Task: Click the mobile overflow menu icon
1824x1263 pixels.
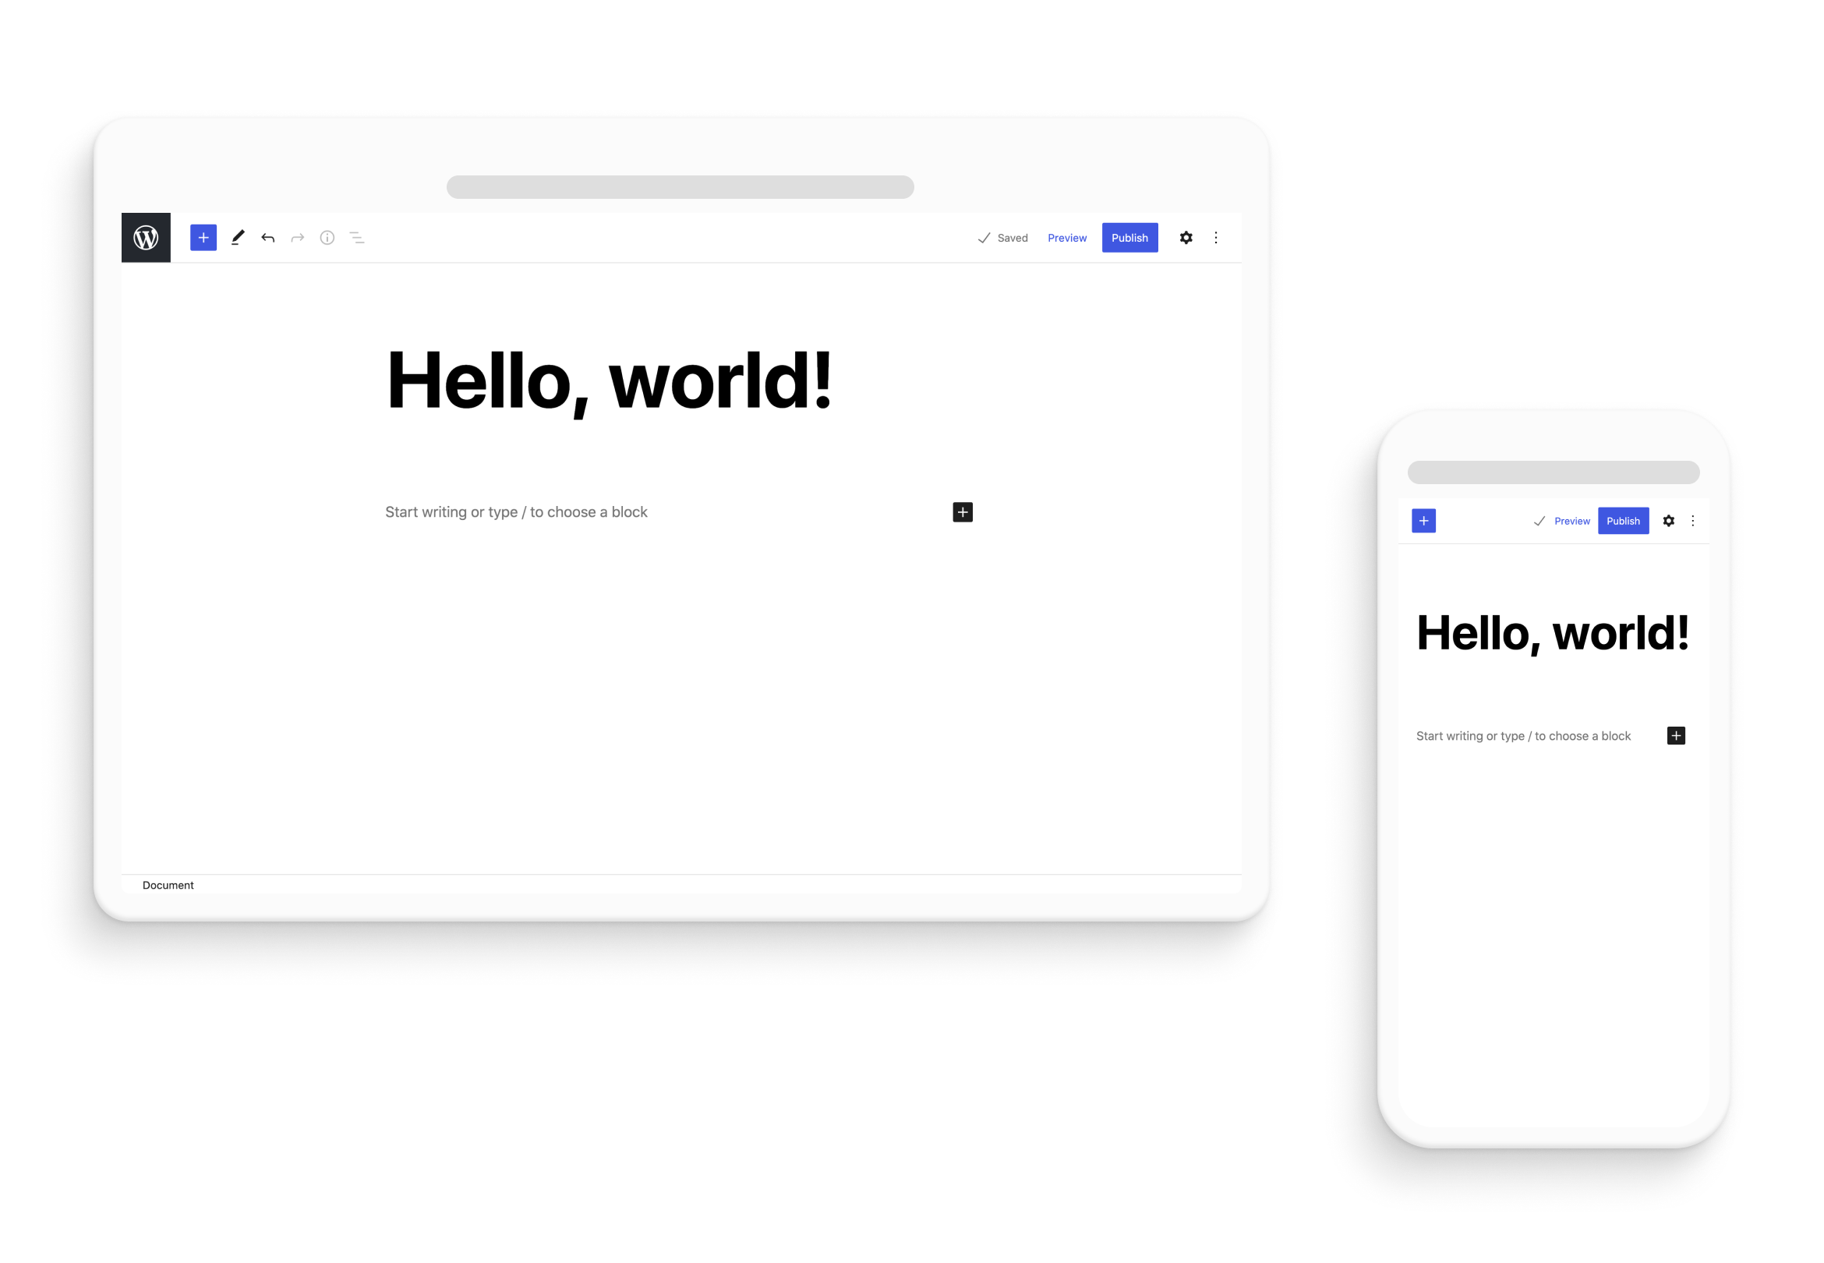Action: pyautogui.click(x=1692, y=520)
